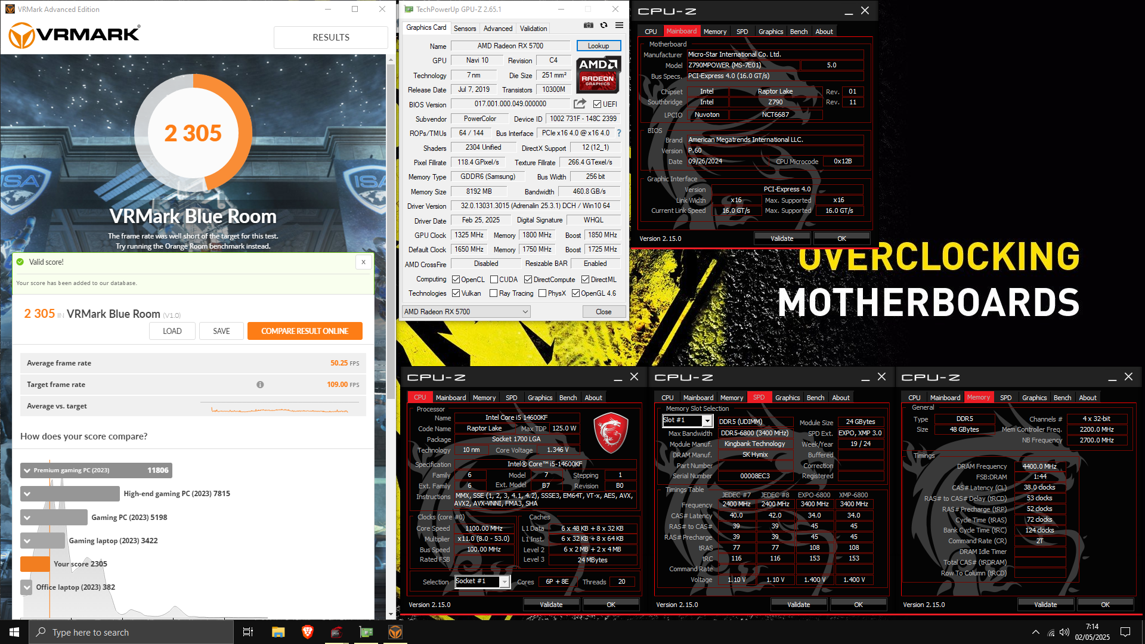1145x644 pixels.
Task: Click the Windows taskbar search box
Action: [131, 632]
